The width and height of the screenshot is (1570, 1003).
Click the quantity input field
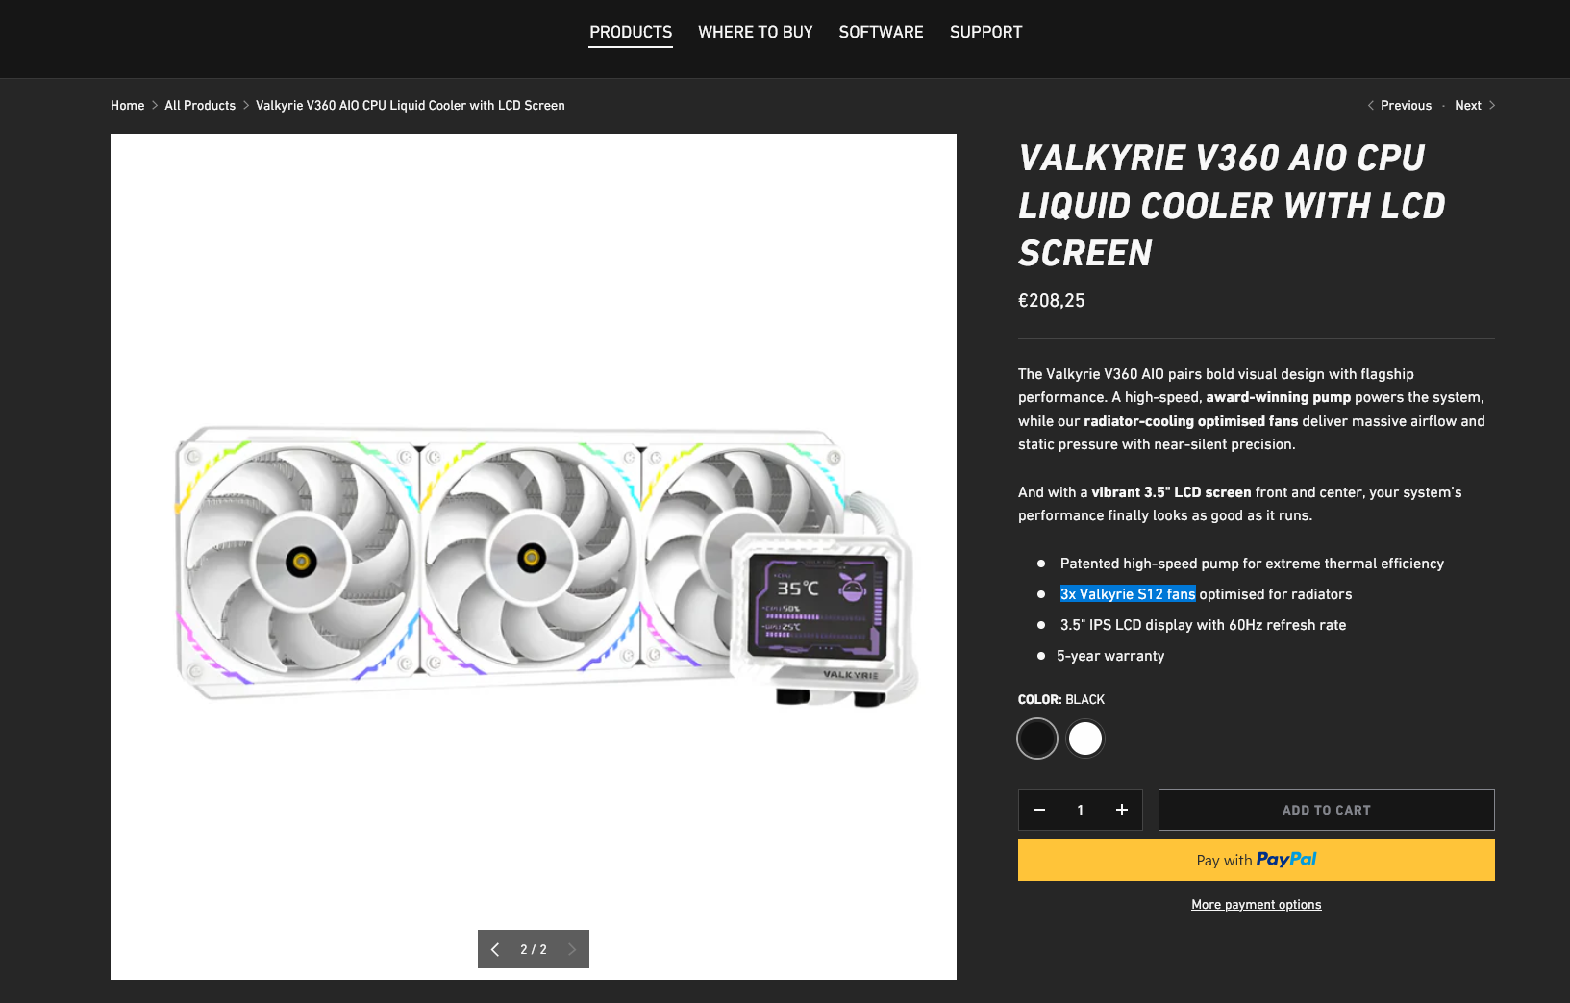[1081, 810]
